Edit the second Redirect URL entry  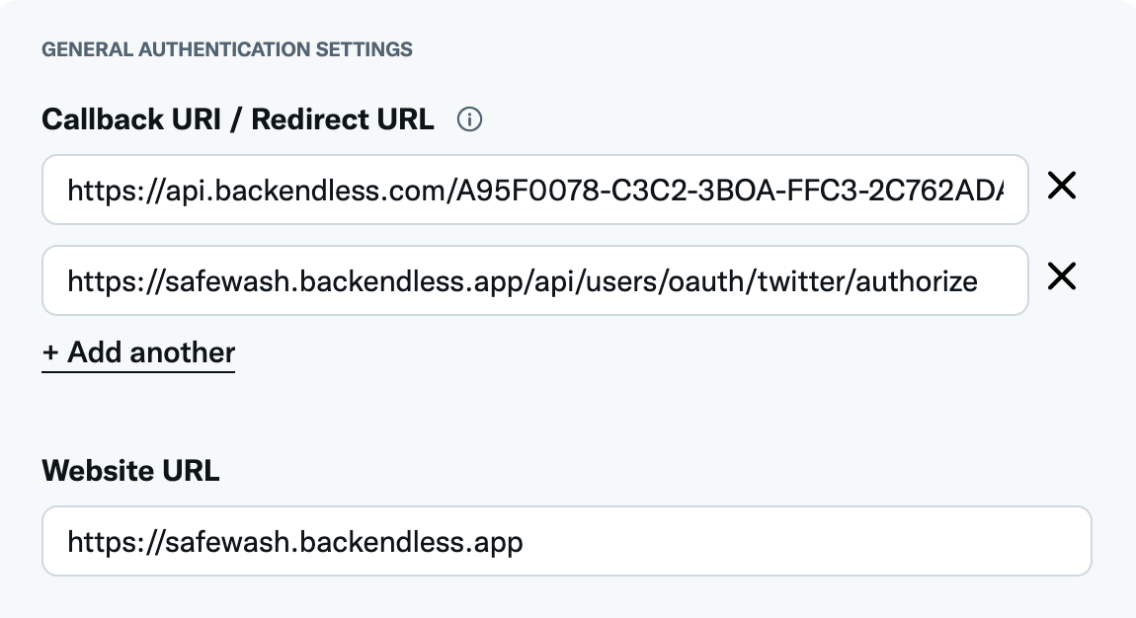(x=534, y=281)
